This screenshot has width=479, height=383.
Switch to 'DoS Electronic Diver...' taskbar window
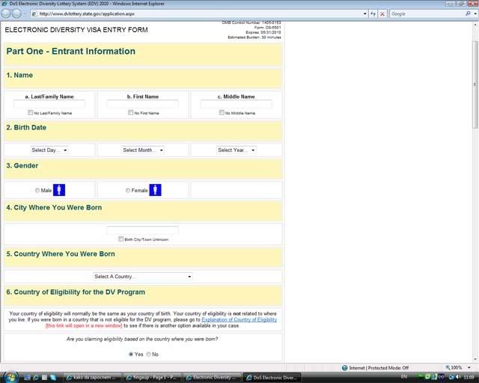pos(272,378)
